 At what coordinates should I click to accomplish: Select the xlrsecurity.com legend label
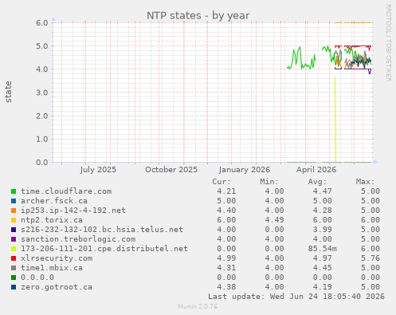[x=57, y=258]
